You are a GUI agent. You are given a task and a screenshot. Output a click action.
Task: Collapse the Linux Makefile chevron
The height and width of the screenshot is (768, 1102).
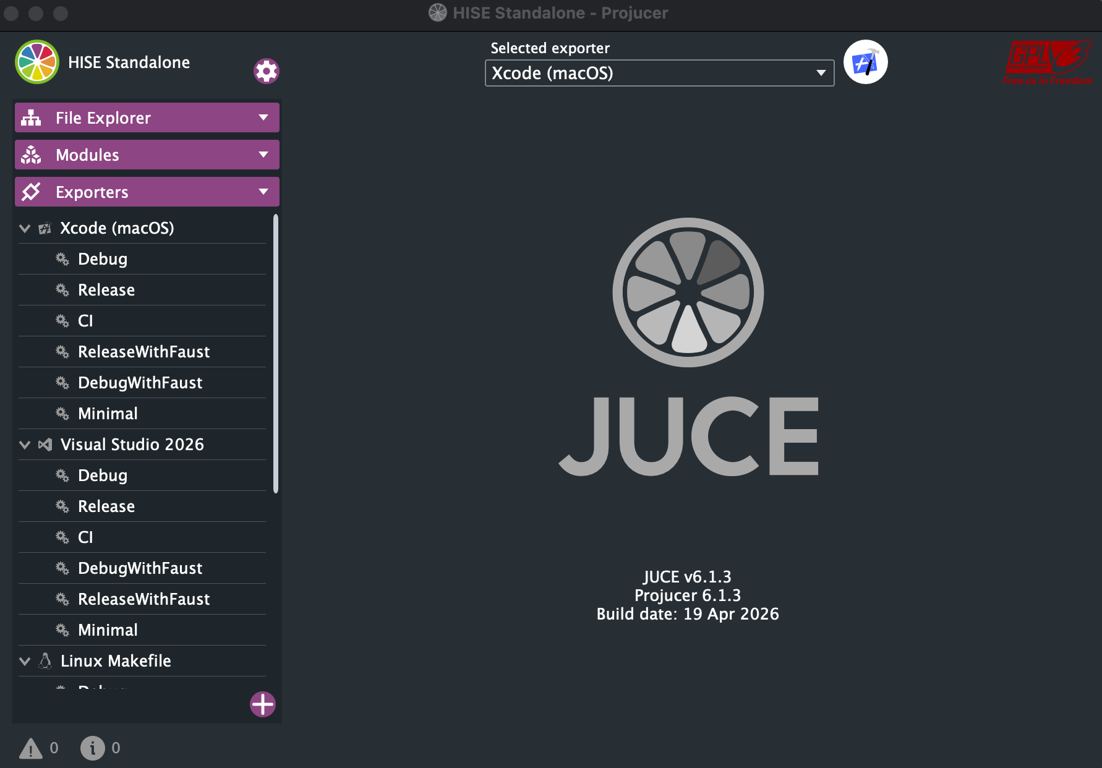[x=25, y=661]
